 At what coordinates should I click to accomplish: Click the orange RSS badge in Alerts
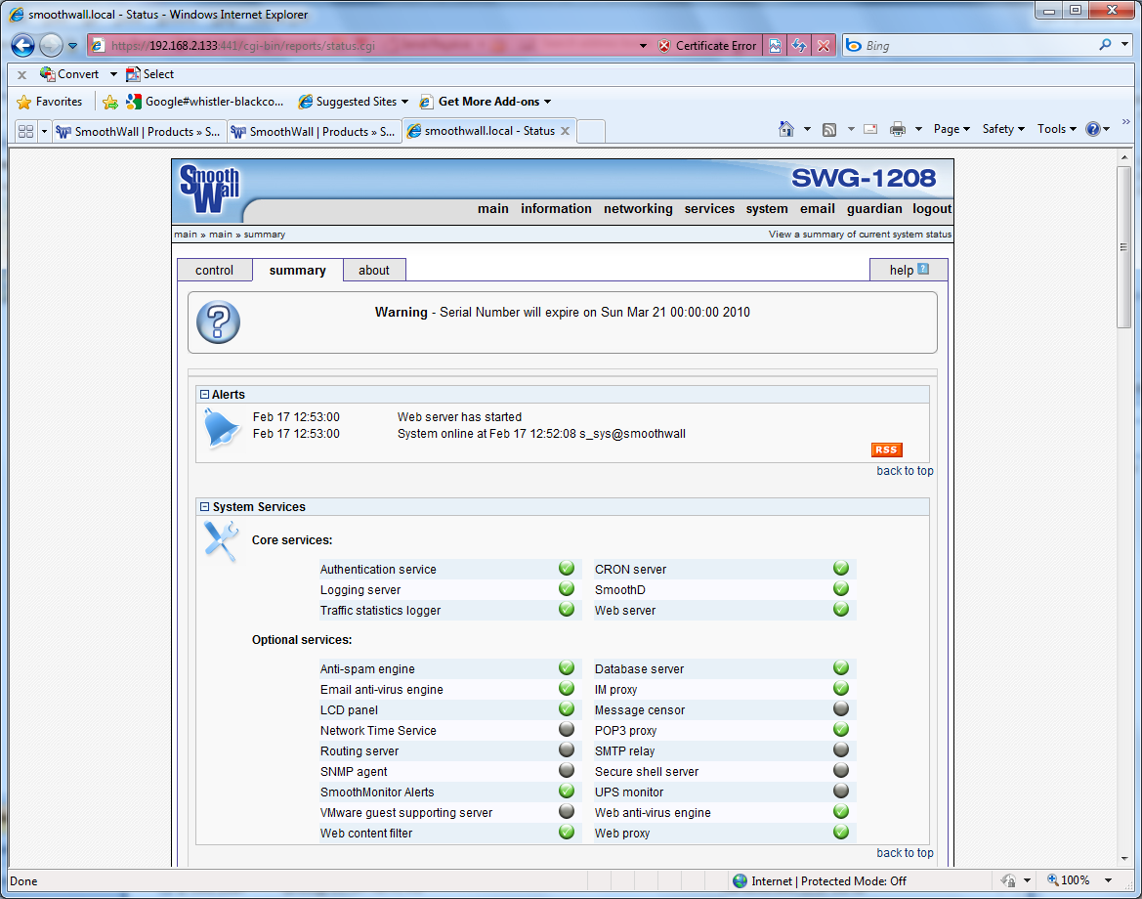886,449
